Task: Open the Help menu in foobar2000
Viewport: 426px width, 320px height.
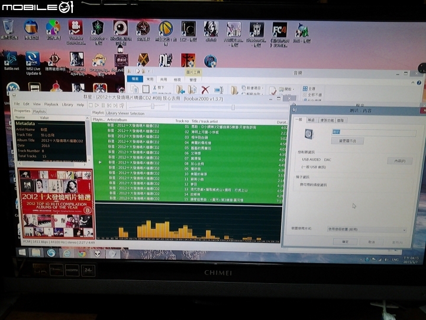Action: (80, 105)
